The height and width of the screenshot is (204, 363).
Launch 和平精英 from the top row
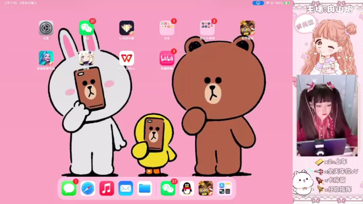(247, 28)
